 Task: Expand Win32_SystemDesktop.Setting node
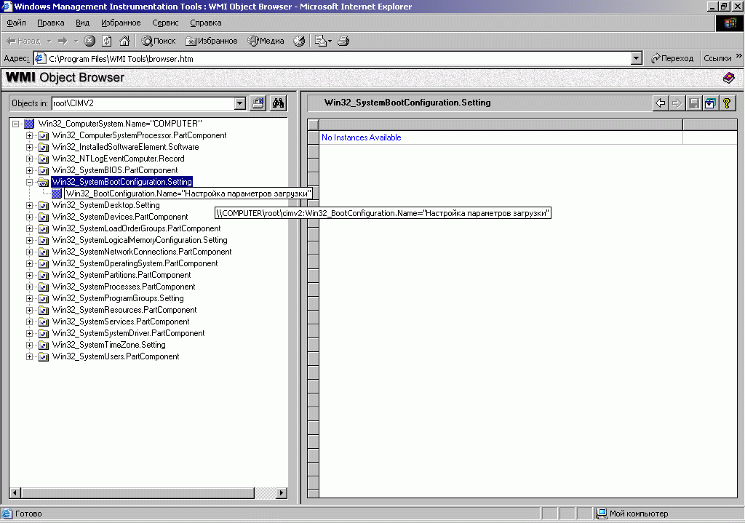point(29,205)
